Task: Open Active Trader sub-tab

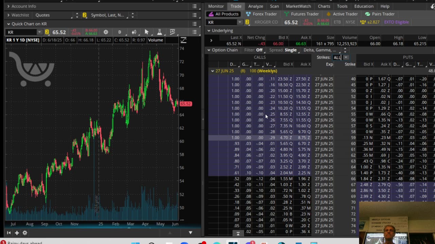Action: pos(342,14)
